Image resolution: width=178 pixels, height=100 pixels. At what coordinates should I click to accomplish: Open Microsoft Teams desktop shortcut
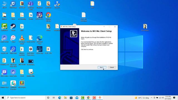click(31, 6)
